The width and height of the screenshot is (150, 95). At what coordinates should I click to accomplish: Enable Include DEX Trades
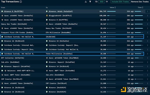click(x=120, y=2)
